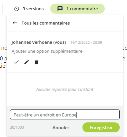Screen dimensions: 127x137
Task: Click the "Aucune réponse pour l'instant" placeholder
Action: (x=65, y=89)
